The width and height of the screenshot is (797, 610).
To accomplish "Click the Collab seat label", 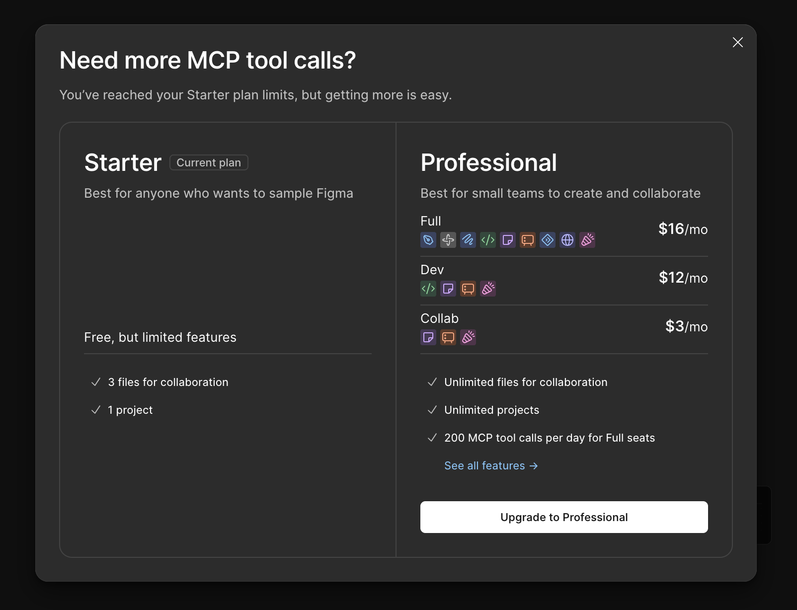I will coord(440,318).
